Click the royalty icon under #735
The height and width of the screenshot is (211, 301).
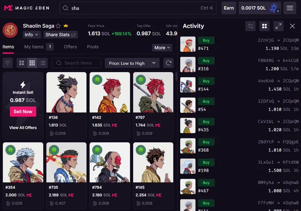(51, 203)
